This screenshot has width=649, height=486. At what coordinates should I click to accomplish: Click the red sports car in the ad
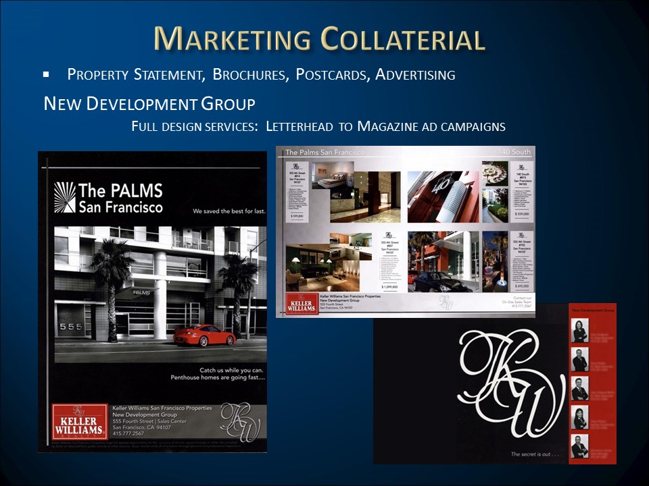204,335
